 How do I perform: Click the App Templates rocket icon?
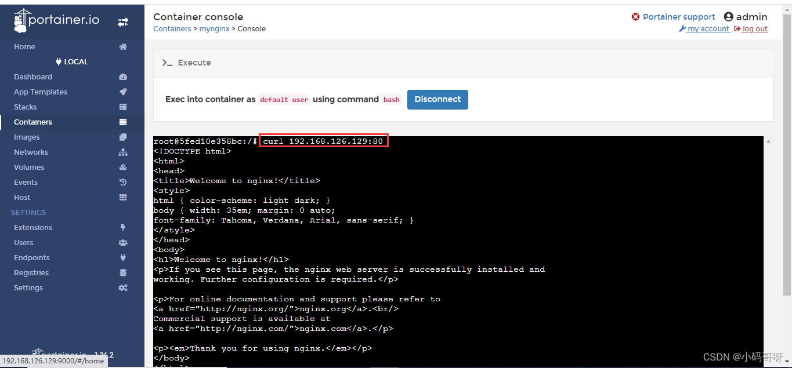(123, 92)
